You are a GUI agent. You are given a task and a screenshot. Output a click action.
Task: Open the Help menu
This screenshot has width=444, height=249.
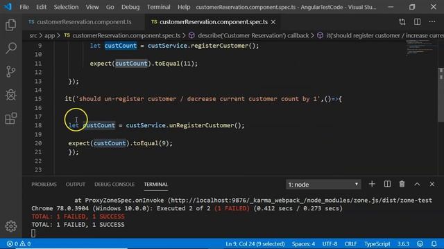(184, 7)
